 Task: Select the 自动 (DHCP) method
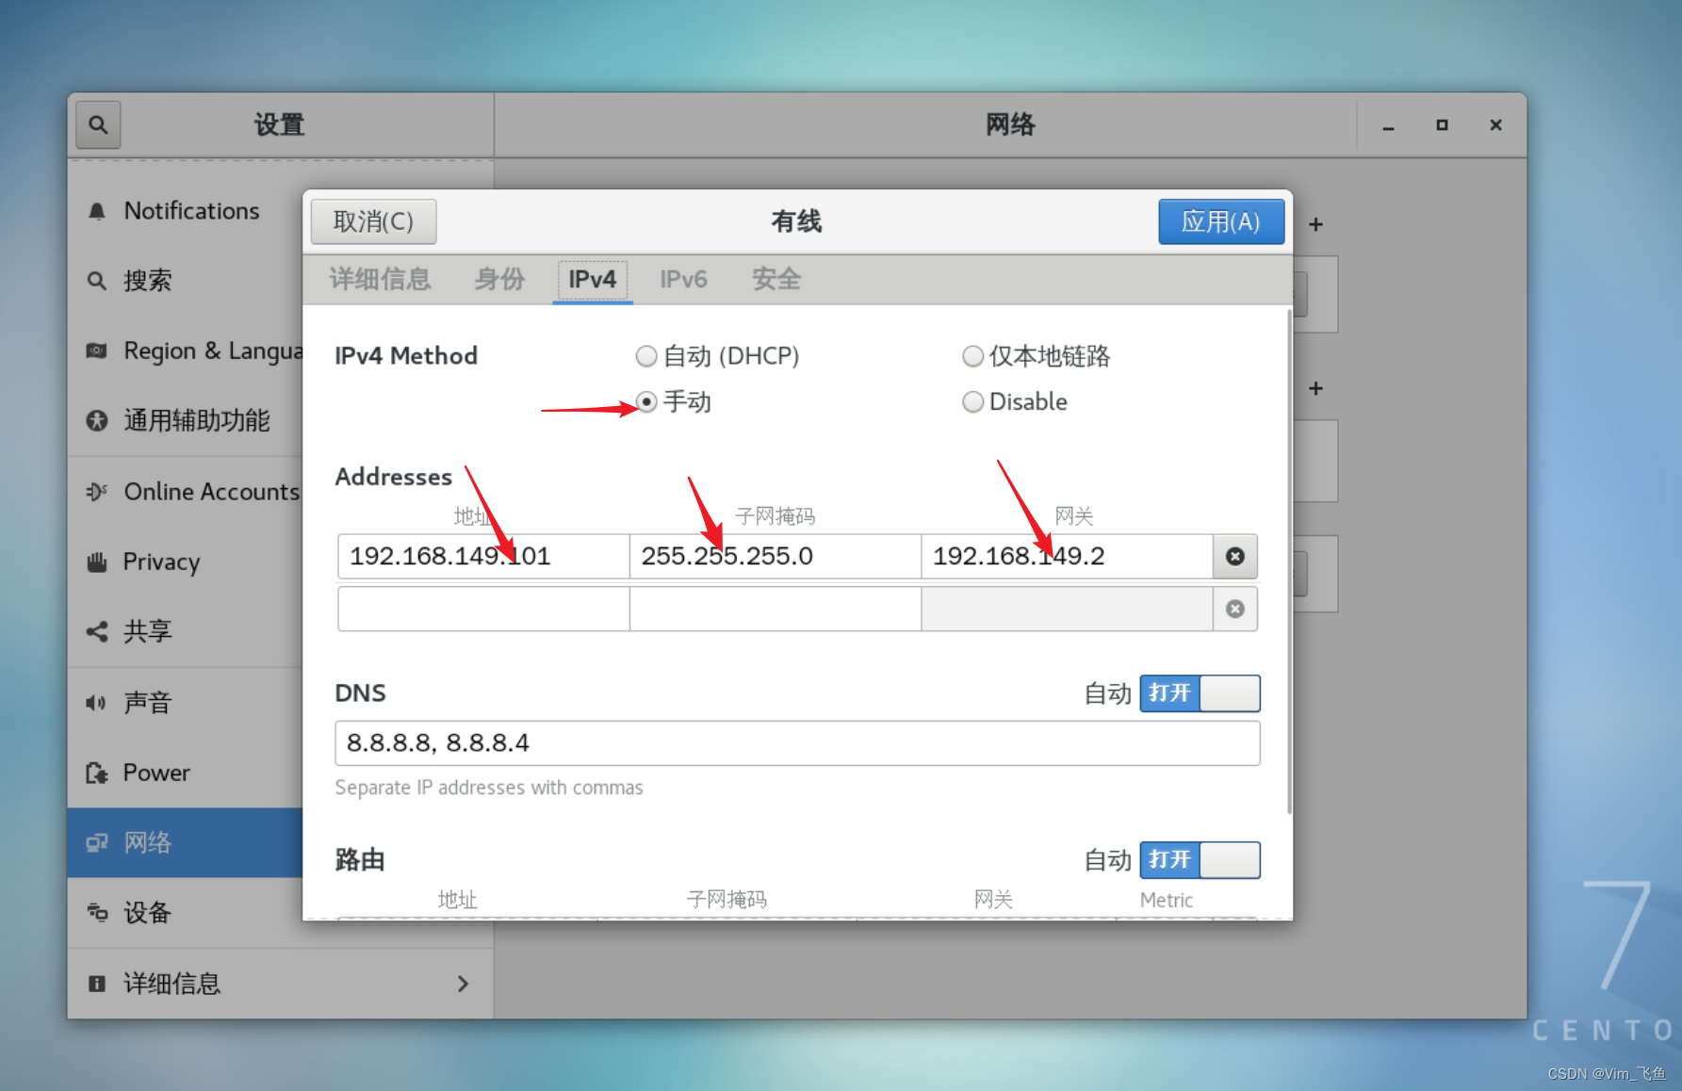[x=646, y=356]
